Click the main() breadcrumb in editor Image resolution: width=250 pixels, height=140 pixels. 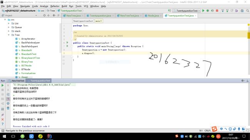coord(98,21)
